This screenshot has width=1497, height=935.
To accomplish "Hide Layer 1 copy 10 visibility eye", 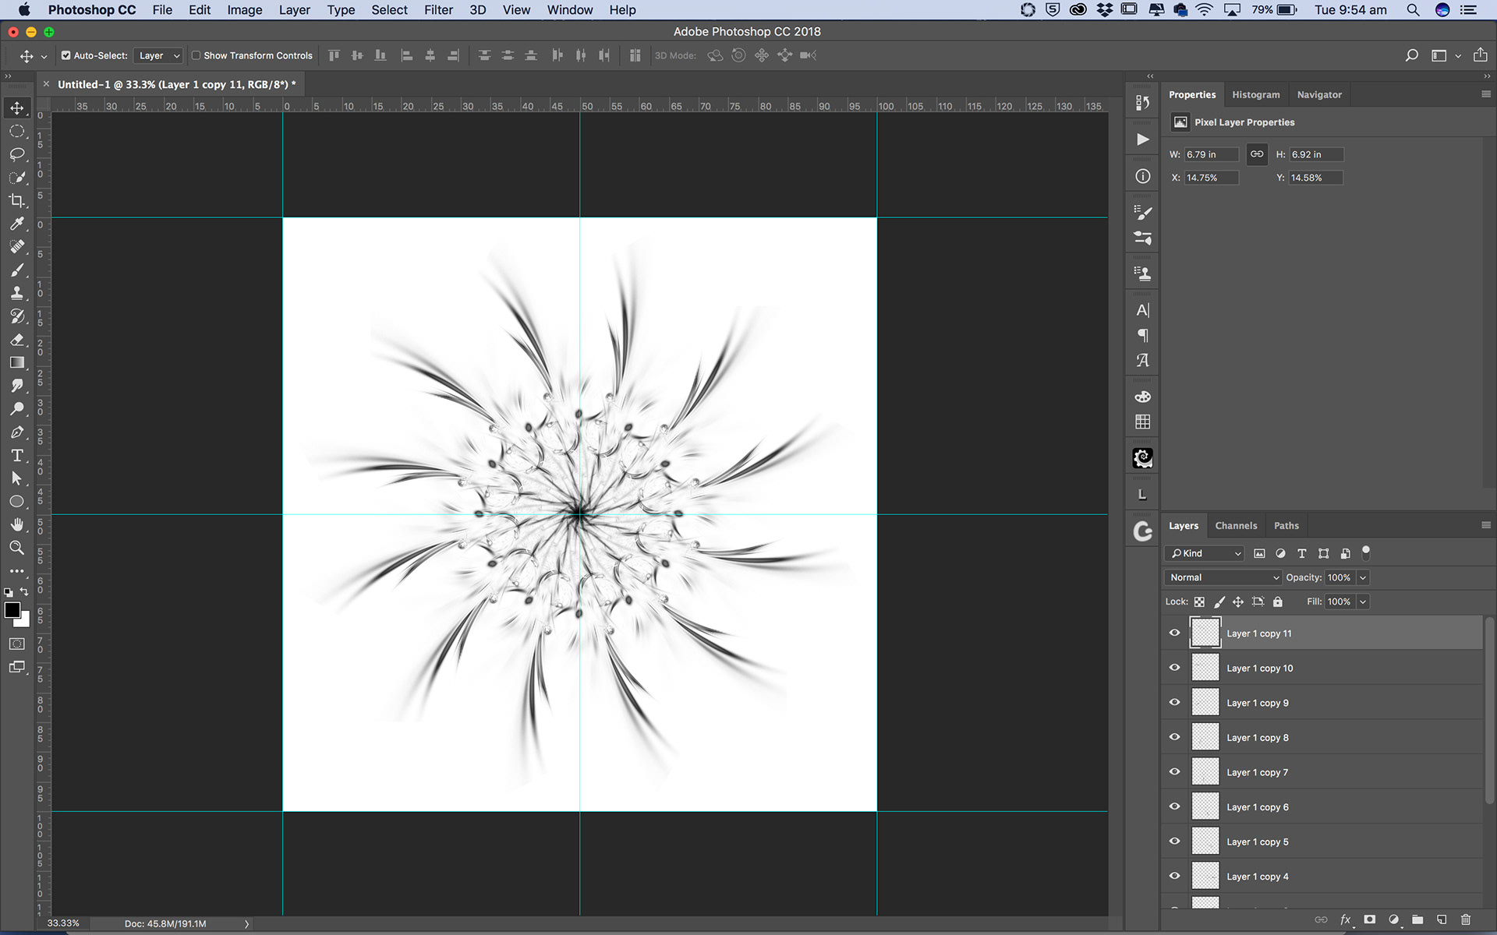I will 1175,668.
